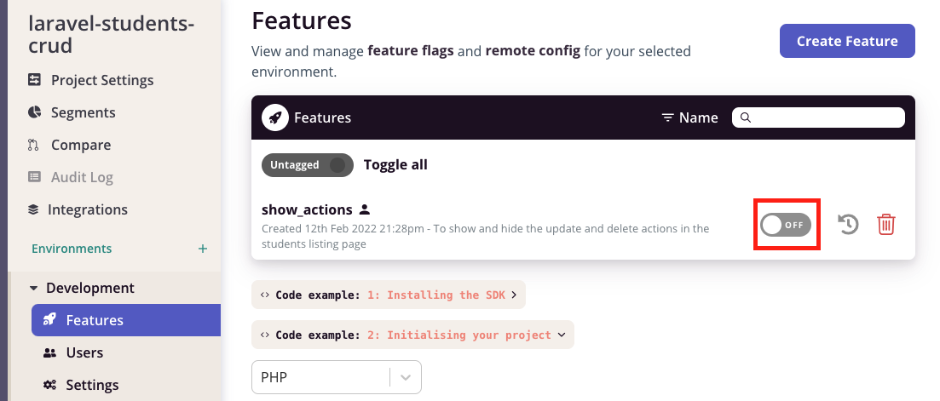This screenshot has height=401, width=940.
Task: Toggle the Untagged filter switch
Action: click(x=308, y=164)
